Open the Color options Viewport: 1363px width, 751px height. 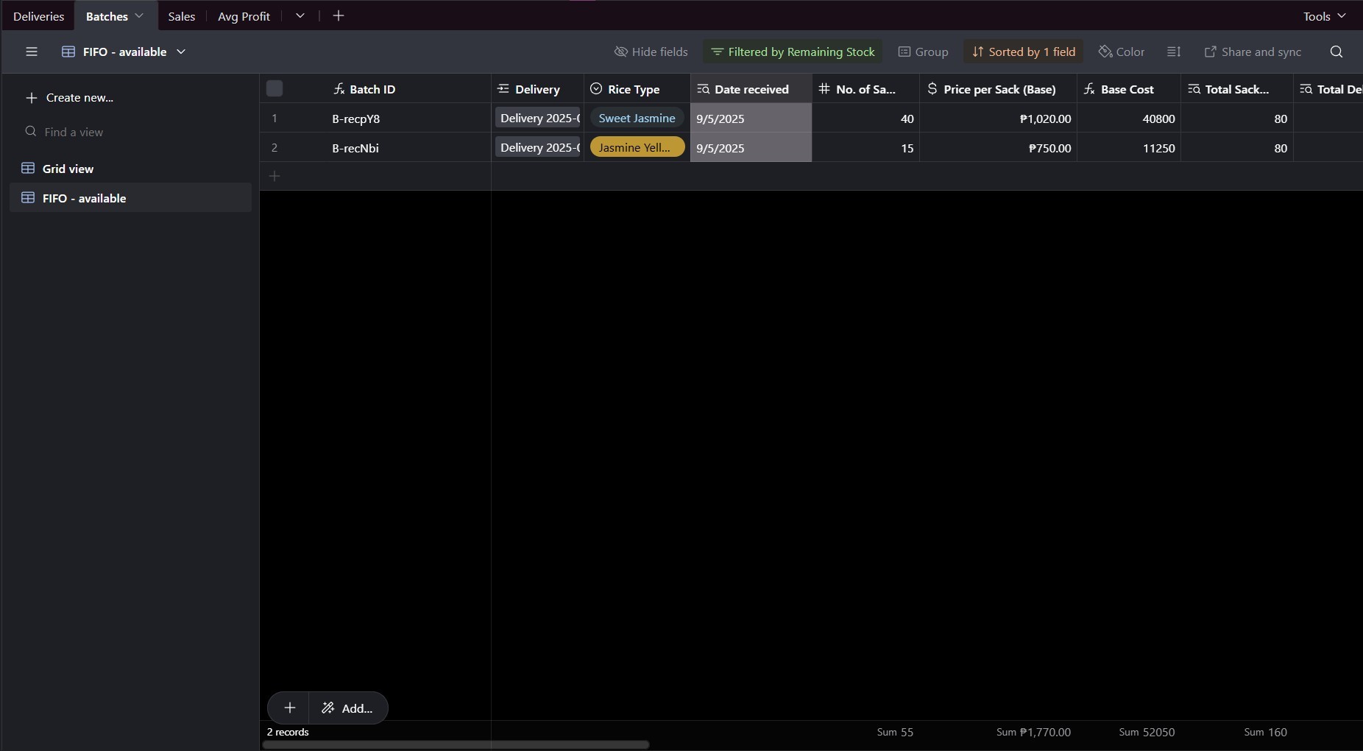tap(1121, 52)
